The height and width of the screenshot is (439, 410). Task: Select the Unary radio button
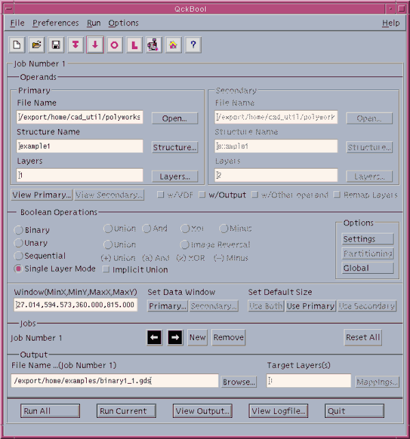[x=18, y=243]
